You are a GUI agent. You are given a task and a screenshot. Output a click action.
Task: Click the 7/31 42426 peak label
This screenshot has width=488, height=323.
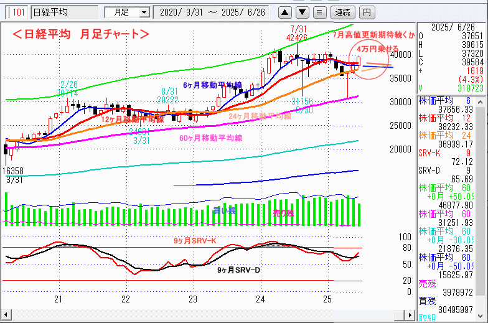297,34
